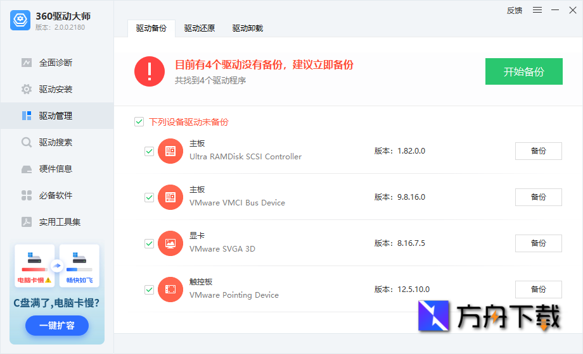Switch to the 驱动还原 tab
583x354 pixels.
pos(199,28)
